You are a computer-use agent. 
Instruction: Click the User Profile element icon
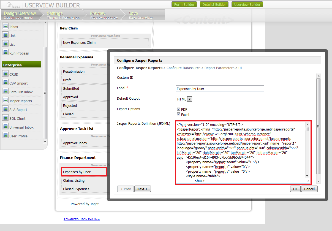5,135
